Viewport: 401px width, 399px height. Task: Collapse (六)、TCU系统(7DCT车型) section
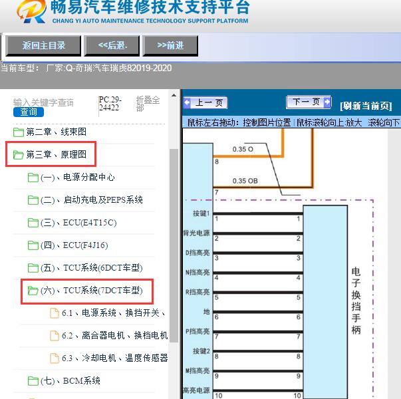[x=92, y=291]
